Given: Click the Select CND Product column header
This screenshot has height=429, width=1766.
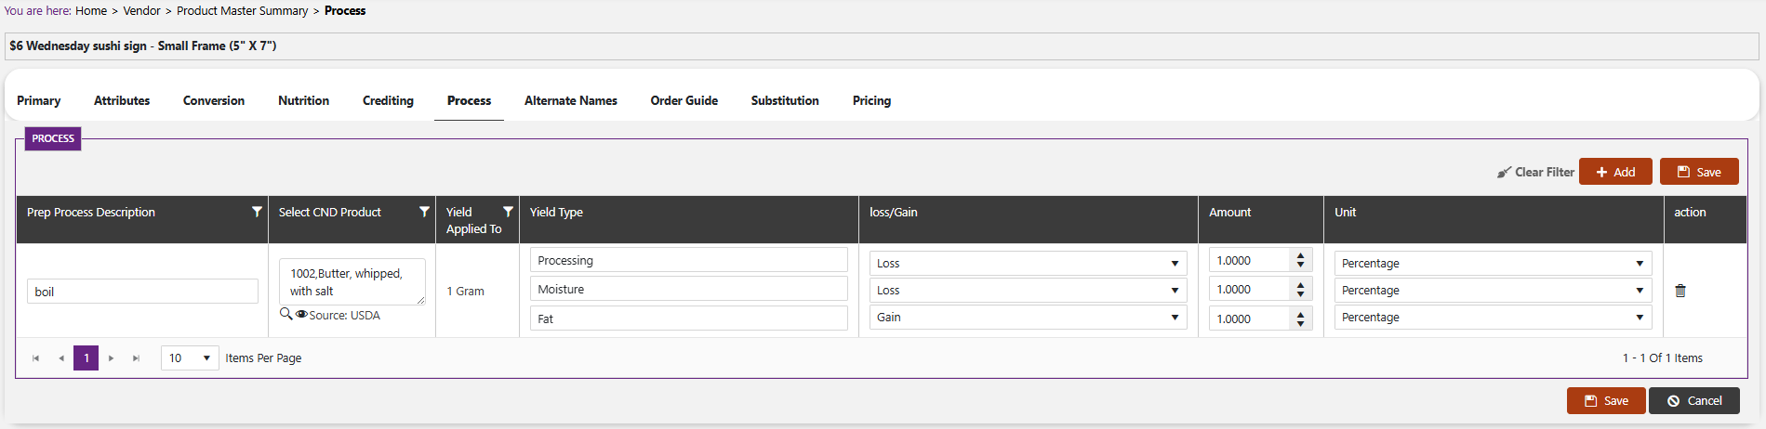Looking at the screenshot, I should 330,213.
